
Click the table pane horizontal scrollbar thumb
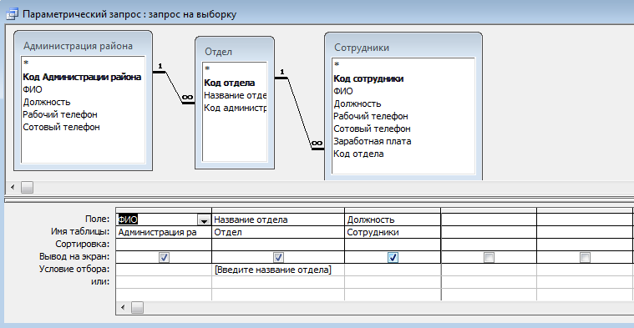pos(27,188)
